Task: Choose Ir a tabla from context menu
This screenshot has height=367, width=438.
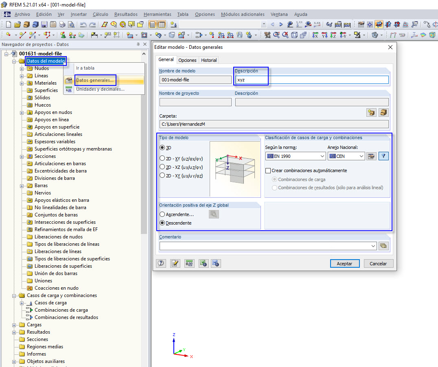Action: click(85, 68)
